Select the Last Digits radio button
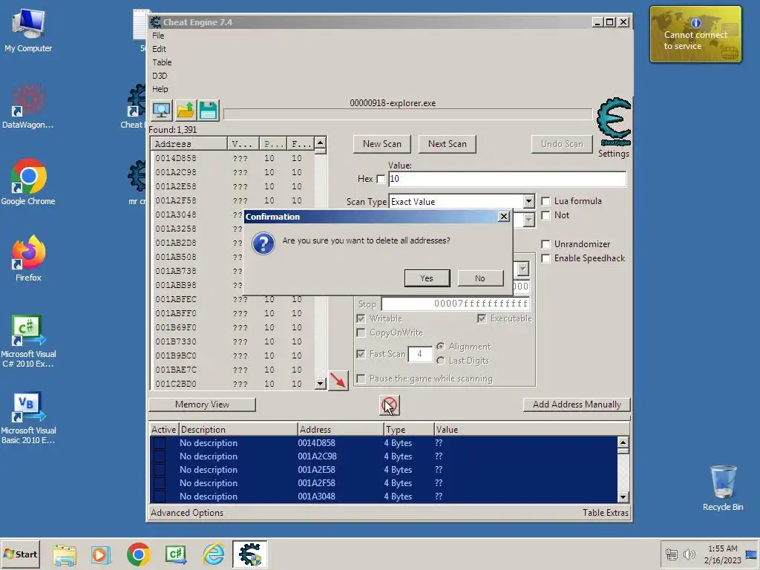760x570 pixels. [441, 361]
